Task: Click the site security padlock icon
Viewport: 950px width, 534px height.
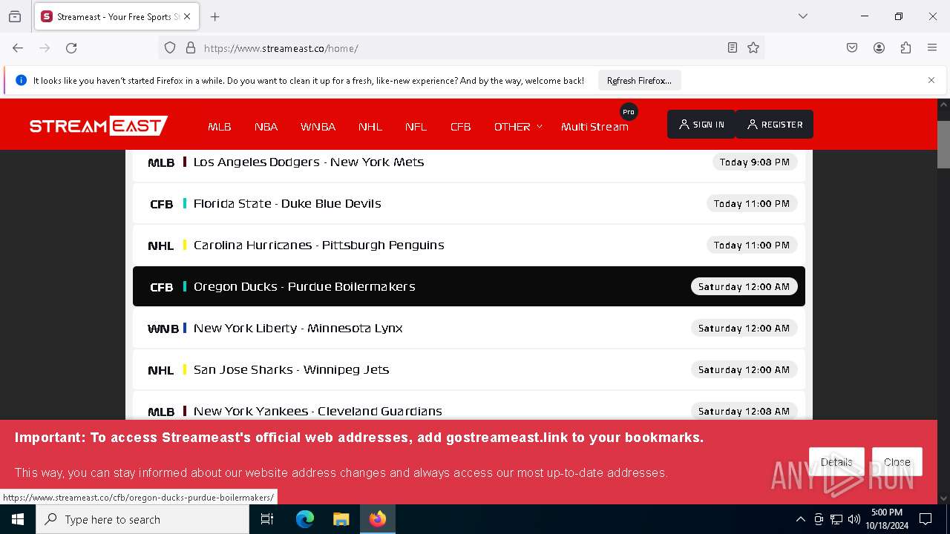Action: point(191,48)
